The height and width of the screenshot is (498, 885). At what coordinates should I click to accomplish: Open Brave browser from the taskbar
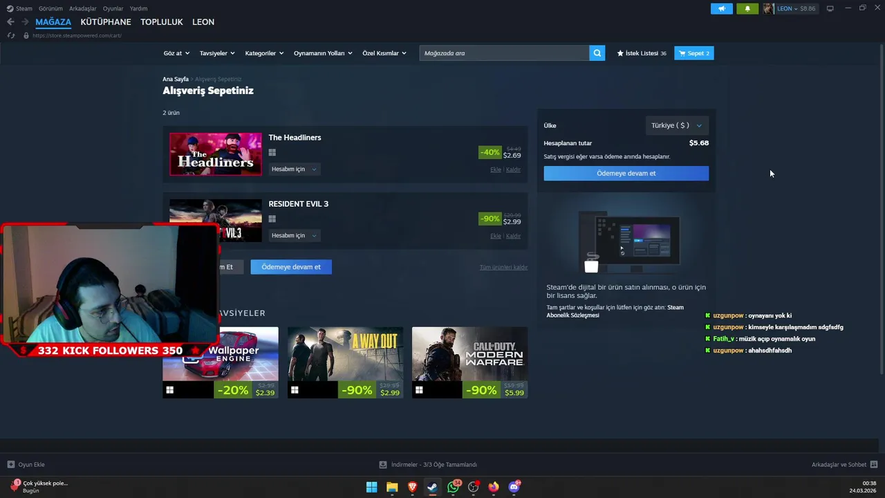coord(413,487)
